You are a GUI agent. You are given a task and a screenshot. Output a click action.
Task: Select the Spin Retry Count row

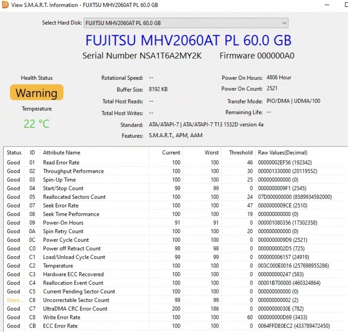(176, 231)
